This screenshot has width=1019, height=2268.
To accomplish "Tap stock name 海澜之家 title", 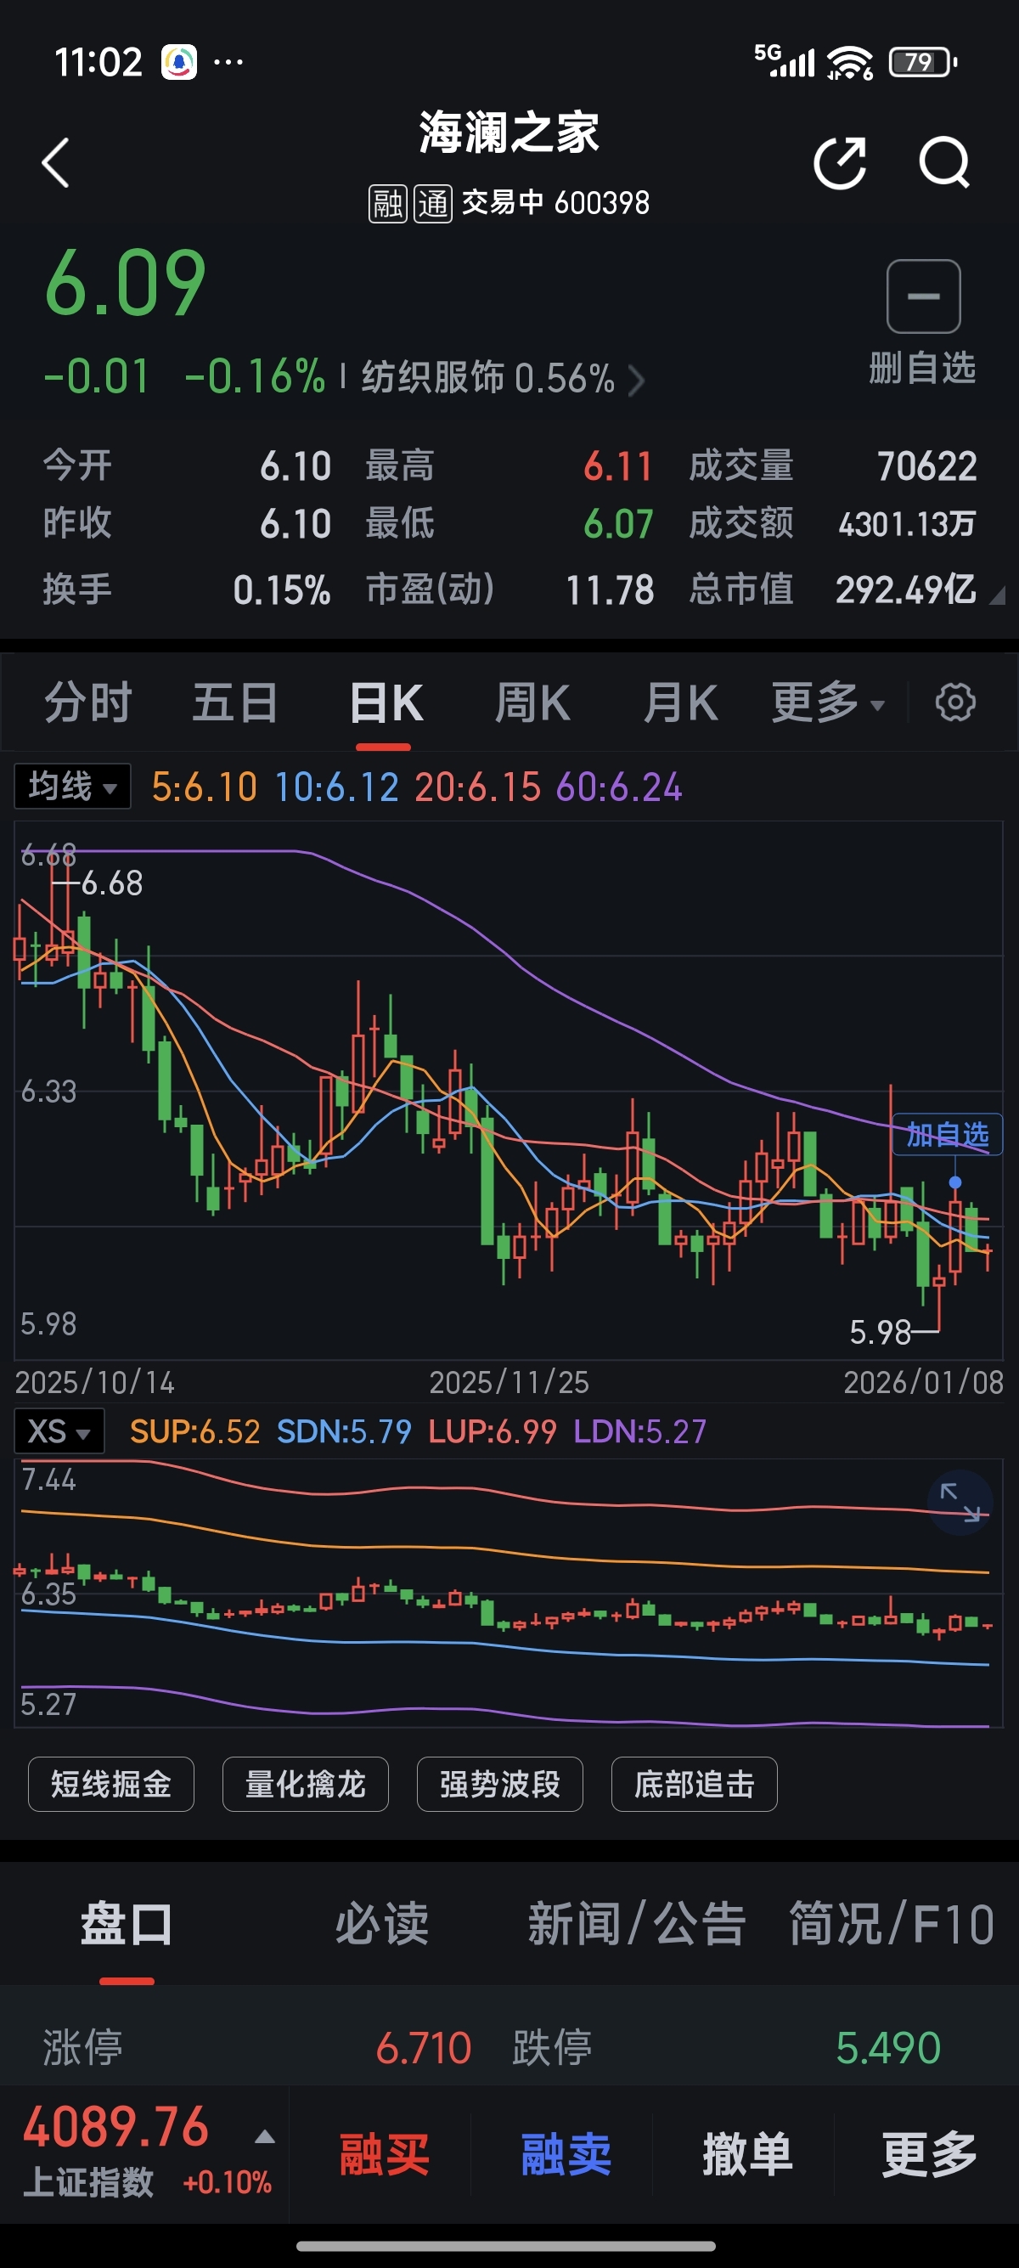I will point(509,133).
